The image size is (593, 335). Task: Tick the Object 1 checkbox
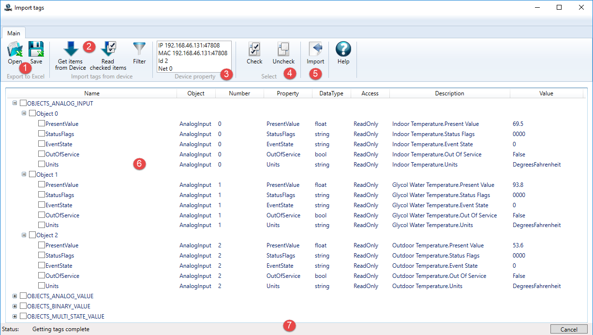tap(32, 174)
